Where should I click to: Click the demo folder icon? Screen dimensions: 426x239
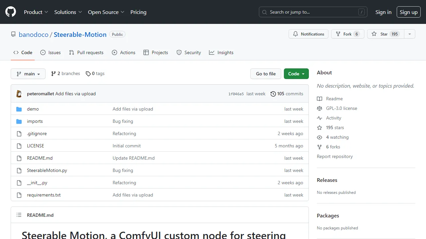click(19, 109)
